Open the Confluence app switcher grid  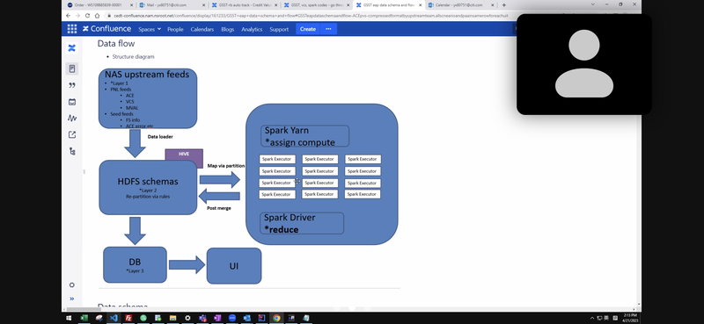click(x=72, y=29)
